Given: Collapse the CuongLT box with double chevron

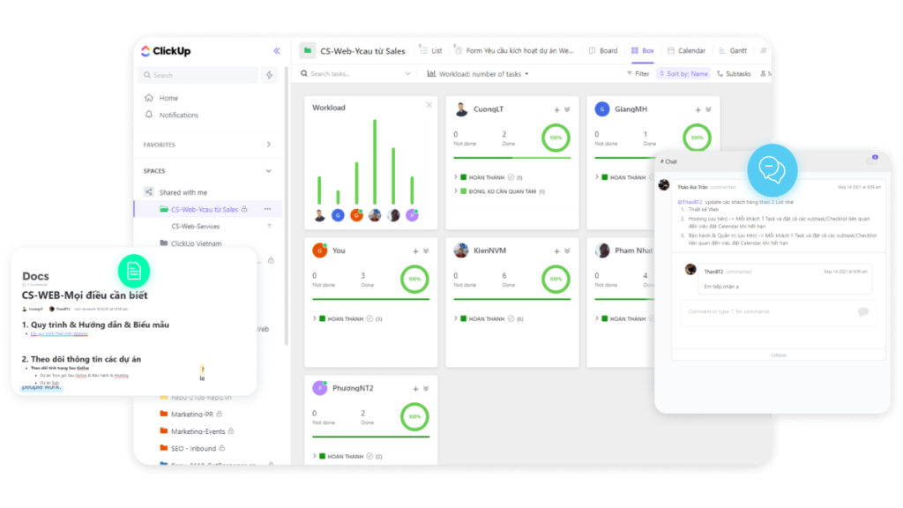Looking at the screenshot, I should (x=567, y=109).
